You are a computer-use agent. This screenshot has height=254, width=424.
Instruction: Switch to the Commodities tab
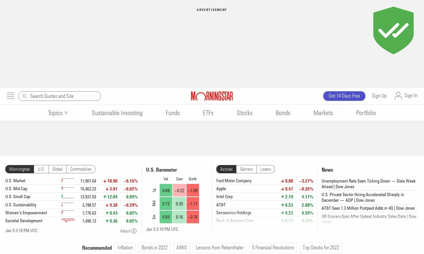pyautogui.click(x=81, y=169)
